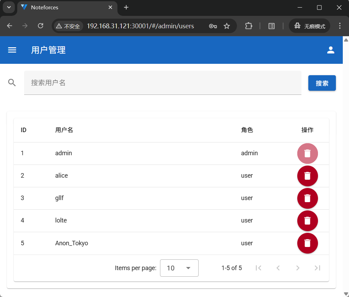Image resolution: width=349 pixels, height=297 pixels.
Task: Click the 搜索 search button
Action: pos(322,83)
